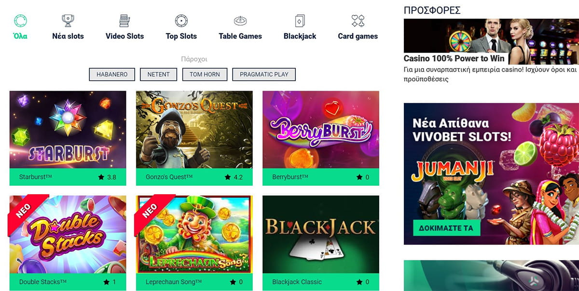Open the Casino 100% Power to Win offer
The height and width of the screenshot is (291, 579).
[454, 59]
